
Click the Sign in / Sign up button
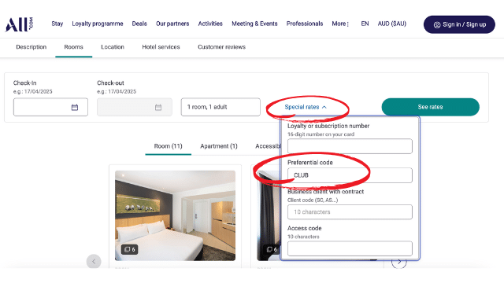pos(459,24)
